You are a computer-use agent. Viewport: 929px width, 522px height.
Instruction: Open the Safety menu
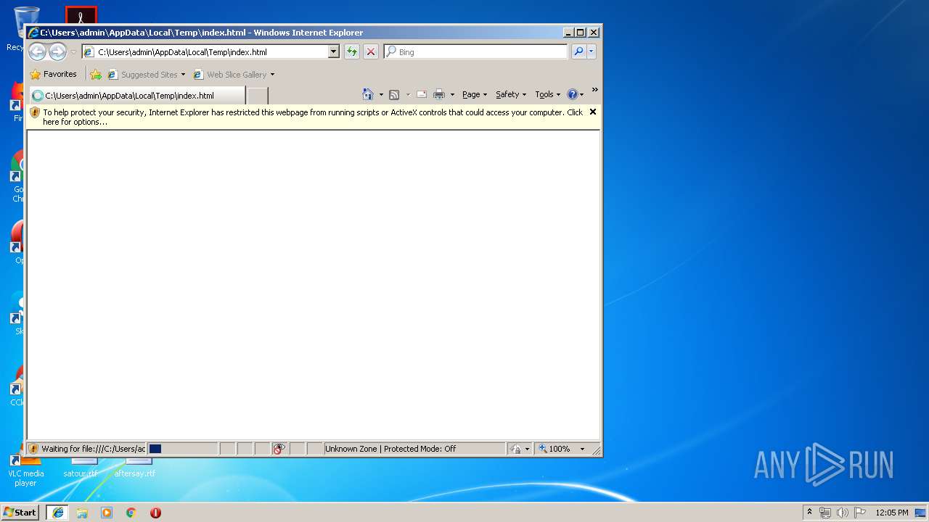511,94
